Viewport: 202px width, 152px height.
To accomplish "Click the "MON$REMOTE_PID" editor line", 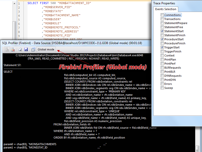I will (x=57, y=35).
